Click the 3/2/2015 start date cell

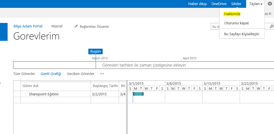coord(105,94)
